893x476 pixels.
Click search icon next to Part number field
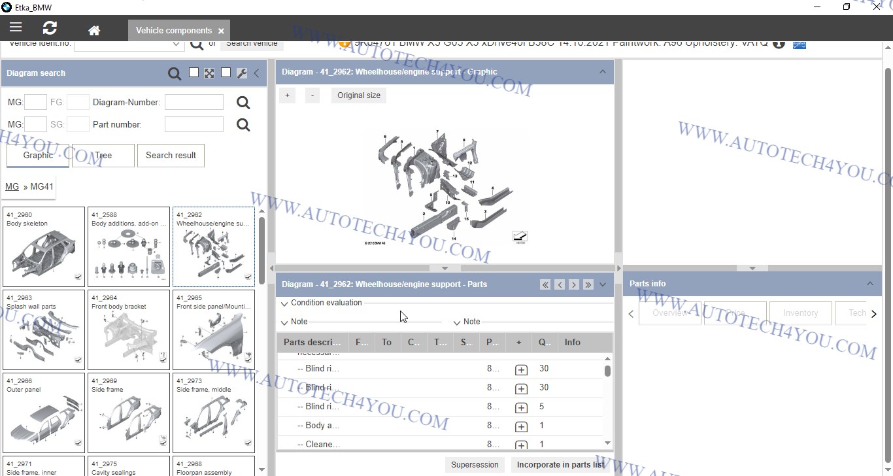243,125
